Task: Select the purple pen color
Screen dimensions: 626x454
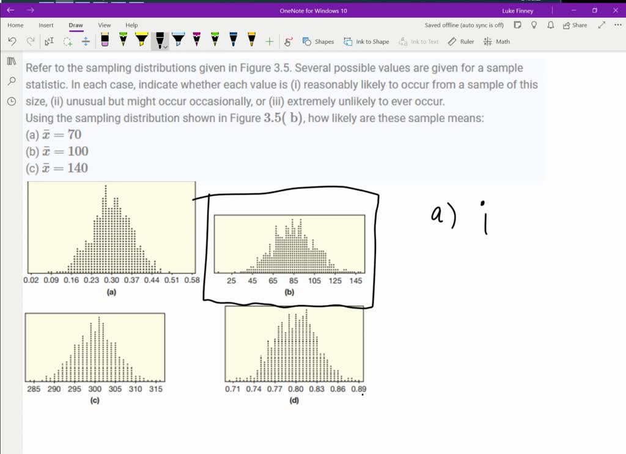Action: pos(197,41)
